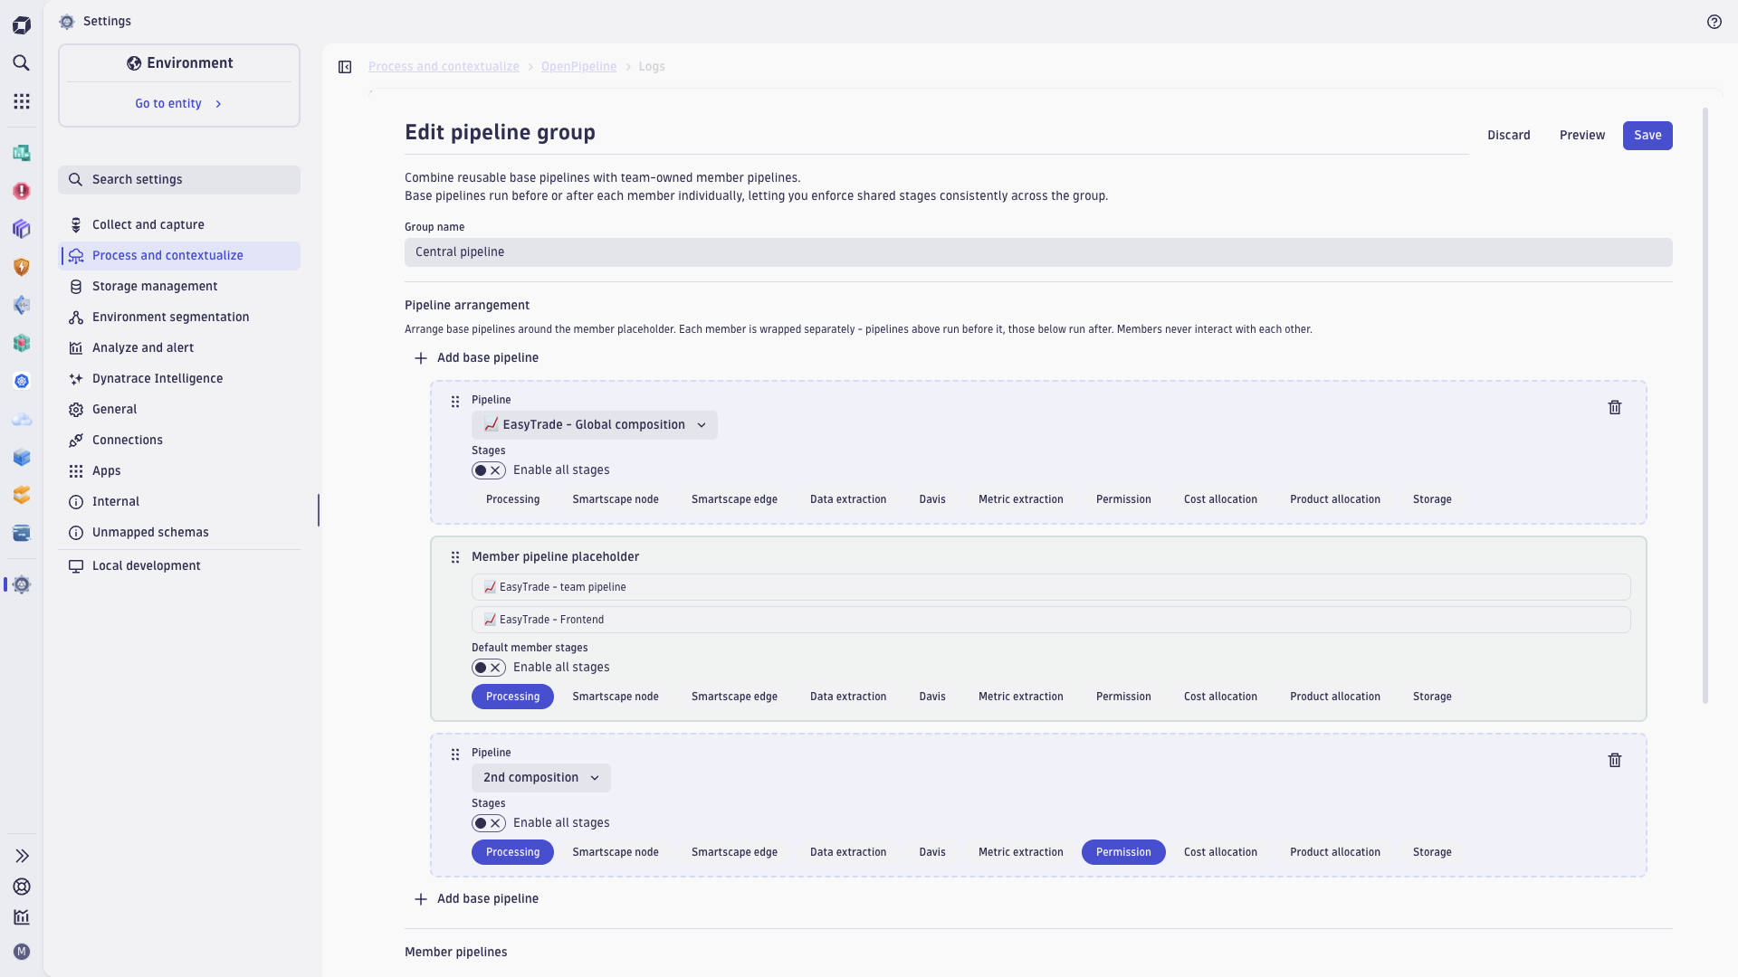Focus the Search settings field

(179, 180)
